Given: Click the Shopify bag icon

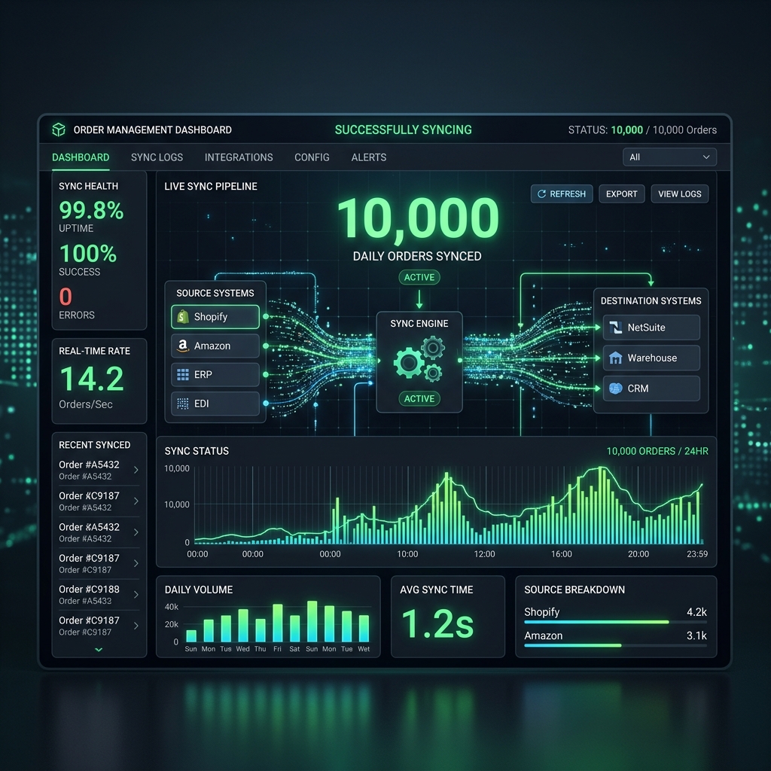Looking at the screenshot, I should 183,317.
